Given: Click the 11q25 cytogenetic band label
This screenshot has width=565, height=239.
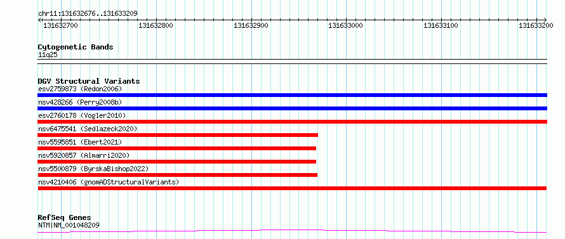Looking at the screenshot, I should pos(48,55).
